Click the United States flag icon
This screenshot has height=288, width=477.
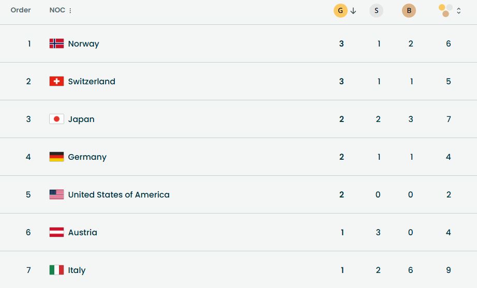pyautogui.click(x=56, y=194)
